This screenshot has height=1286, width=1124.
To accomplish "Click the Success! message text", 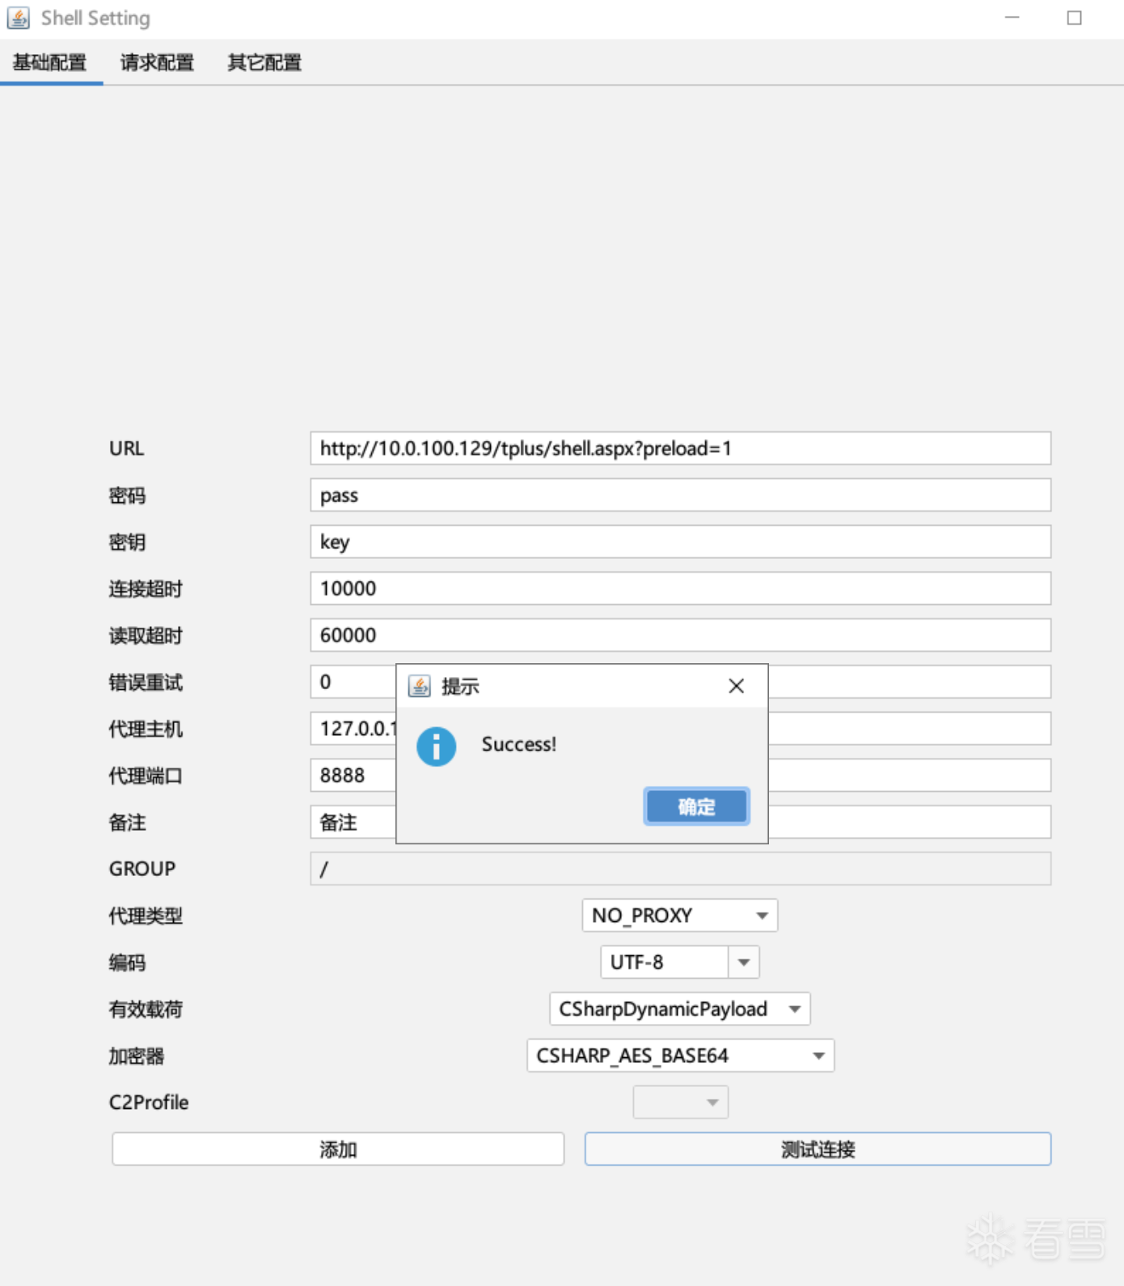I will (x=519, y=744).
